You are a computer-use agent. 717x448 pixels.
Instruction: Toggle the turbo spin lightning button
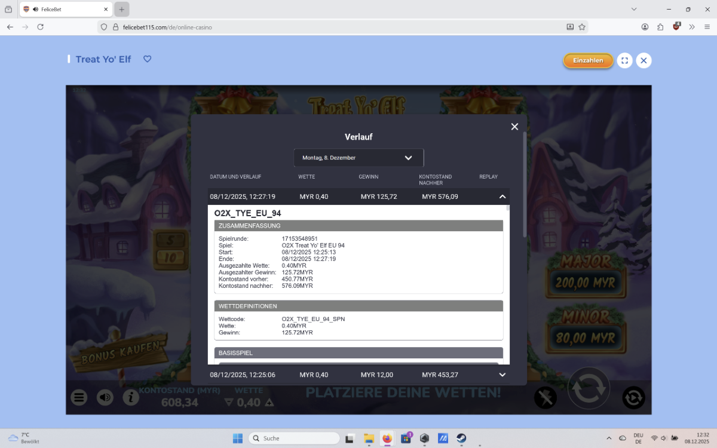coord(545,397)
